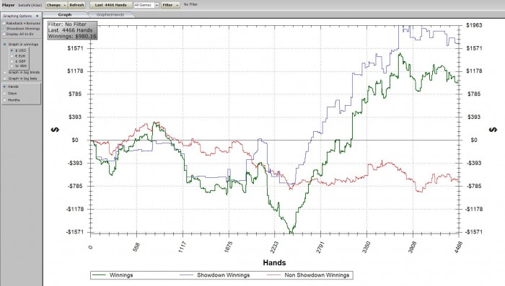Set x-axis to Hands radio
This screenshot has height=286, width=505.
4,86
